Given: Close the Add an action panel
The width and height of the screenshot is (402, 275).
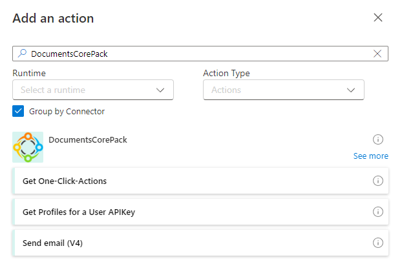Looking at the screenshot, I should [x=378, y=17].
